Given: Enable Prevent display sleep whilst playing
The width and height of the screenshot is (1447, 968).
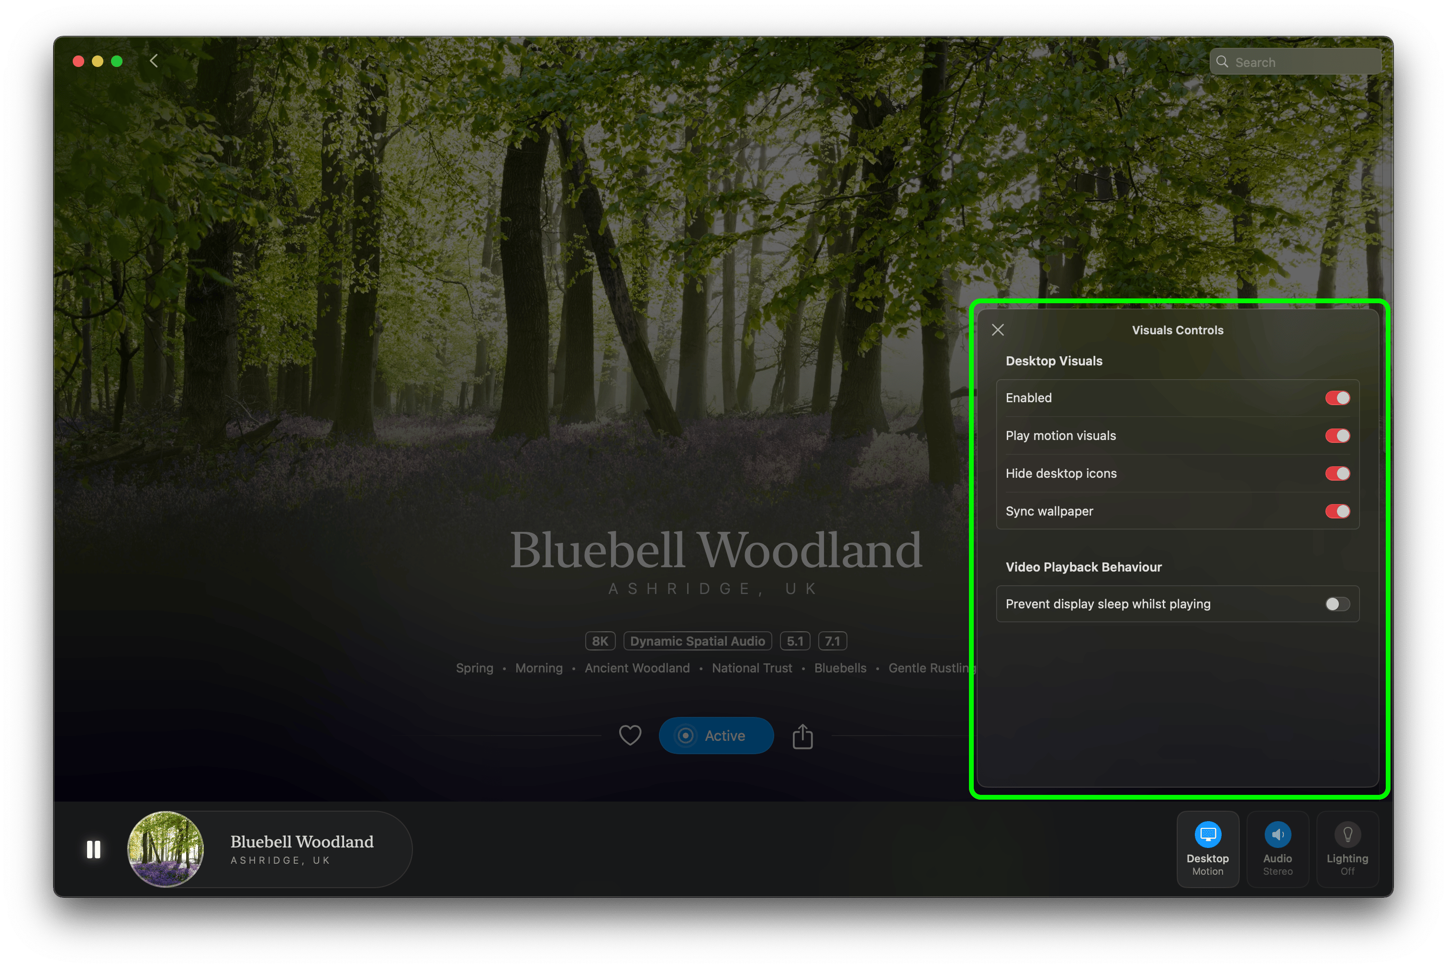Looking at the screenshot, I should (1337, 604).
